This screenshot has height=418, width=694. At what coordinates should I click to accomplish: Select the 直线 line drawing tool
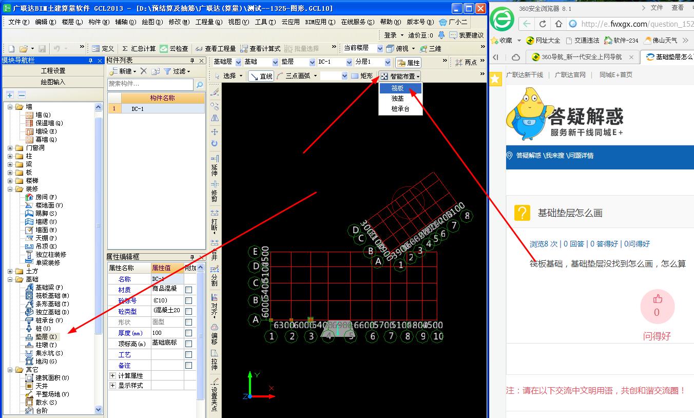coord(261,76)
